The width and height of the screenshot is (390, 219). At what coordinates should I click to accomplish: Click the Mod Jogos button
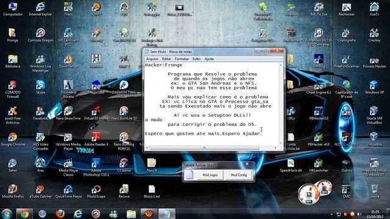tap(210, 175)
